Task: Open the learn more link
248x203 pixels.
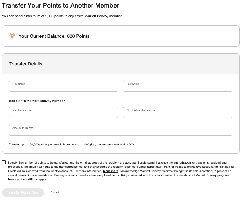Action: click(x=111, y=171)
